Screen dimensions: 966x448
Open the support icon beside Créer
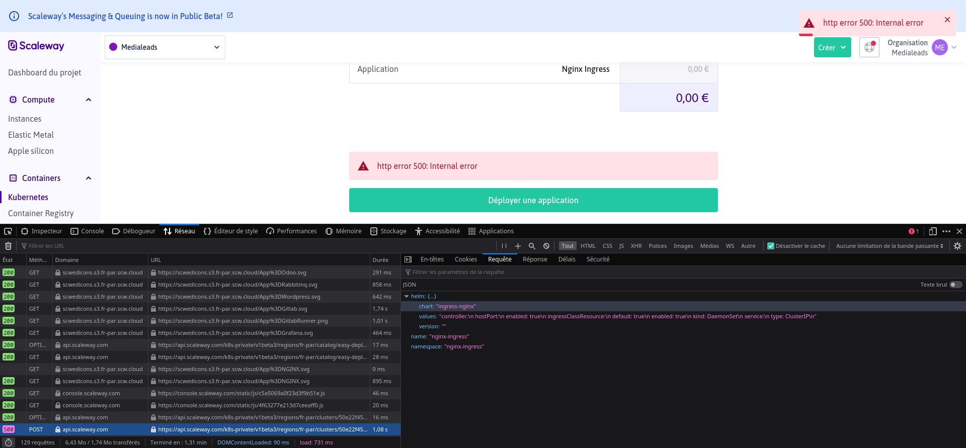coord(869,47)
